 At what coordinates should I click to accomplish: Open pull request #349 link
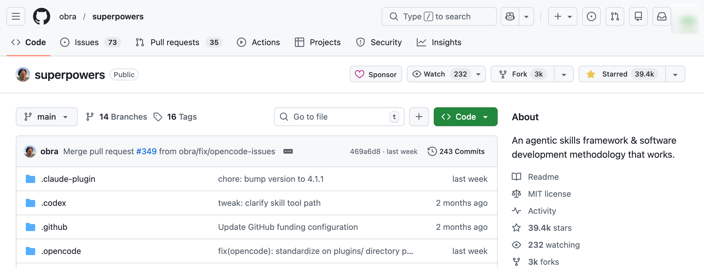click(x=146, y=151)
